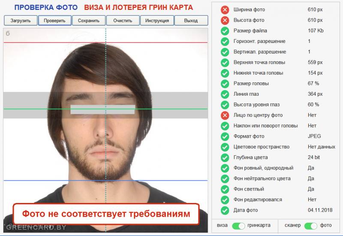Screen dimensions: 343x236
Task: Click the green check next to Фон ровный, однородный
Action: tap(225, 168)
